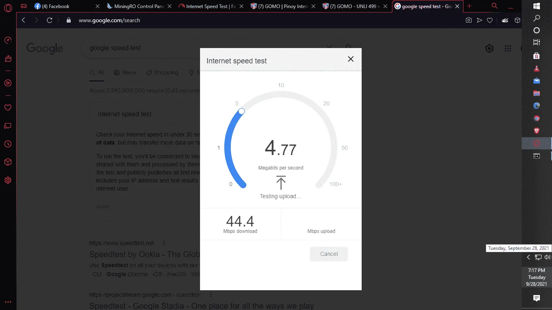Screen dimensions: 552x310
Task: Open the Google apps grid
Action: point(508,48)
